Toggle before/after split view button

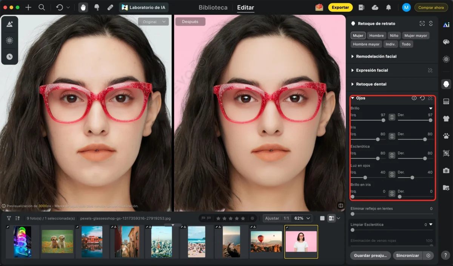[x=331, y=218]
